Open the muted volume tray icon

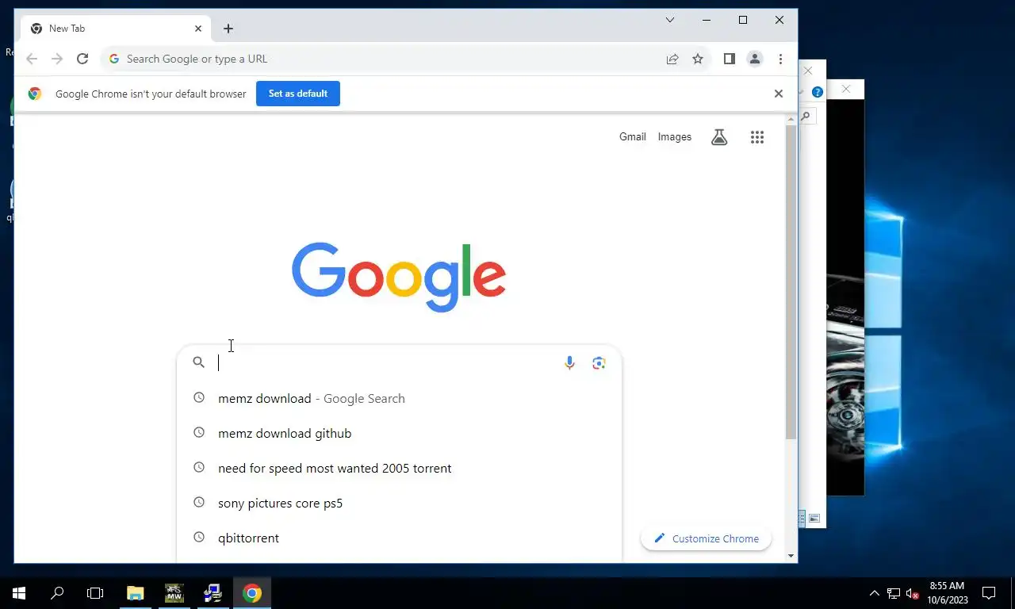(x=912, y=593)
